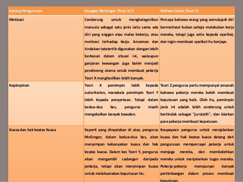Click line 'bertindak sebagai "jurulatih", dan biarkan'
Screen dimensions: 243x182
tap(197, 114)
